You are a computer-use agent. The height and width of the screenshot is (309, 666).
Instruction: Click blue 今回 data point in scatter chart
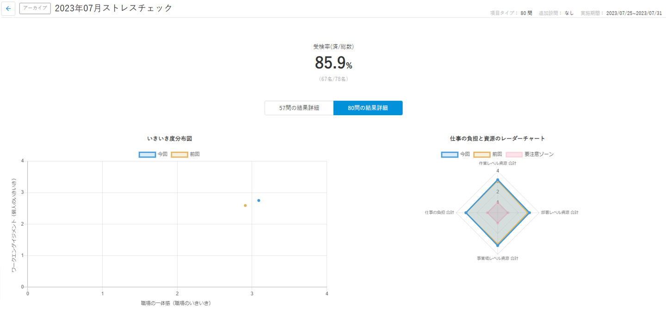[x=259, y=200]
